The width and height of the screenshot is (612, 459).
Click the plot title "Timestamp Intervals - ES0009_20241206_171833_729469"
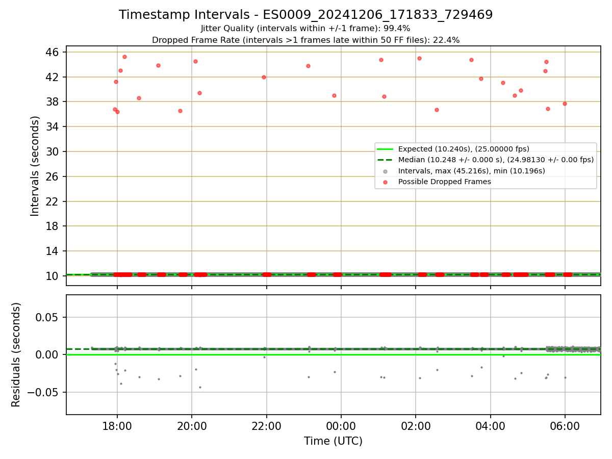click(x=305, y=15)
